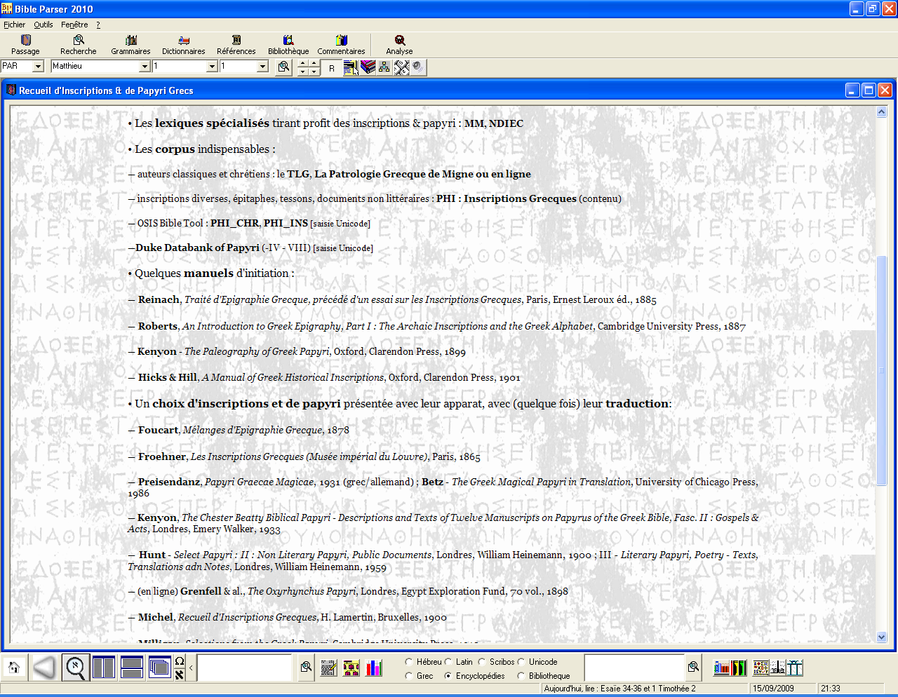
Task: Click the date 15/09/2009 in the status bar
Action: (x=773, y=689)
